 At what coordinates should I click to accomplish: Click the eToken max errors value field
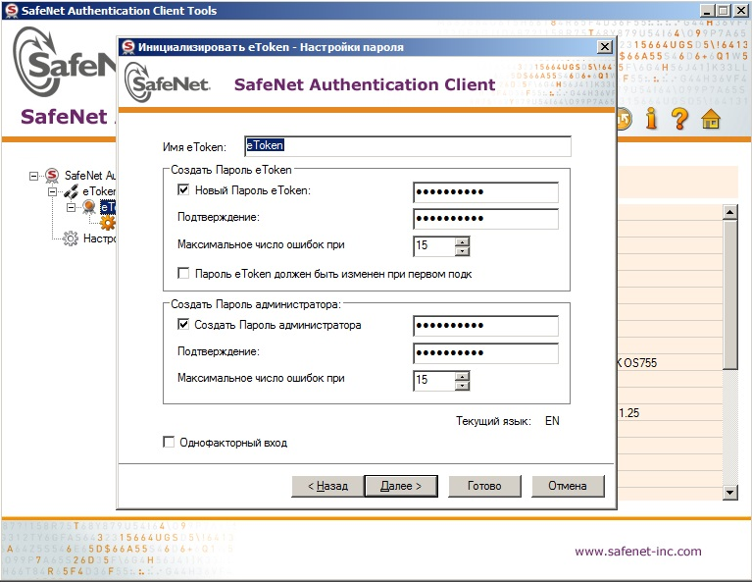(434, 246)
